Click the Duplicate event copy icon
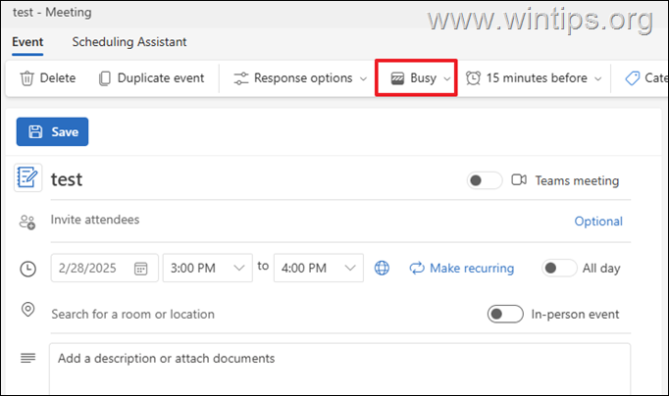Image resolution: width=669 pixels, height=396 pixels. [105, 78]
